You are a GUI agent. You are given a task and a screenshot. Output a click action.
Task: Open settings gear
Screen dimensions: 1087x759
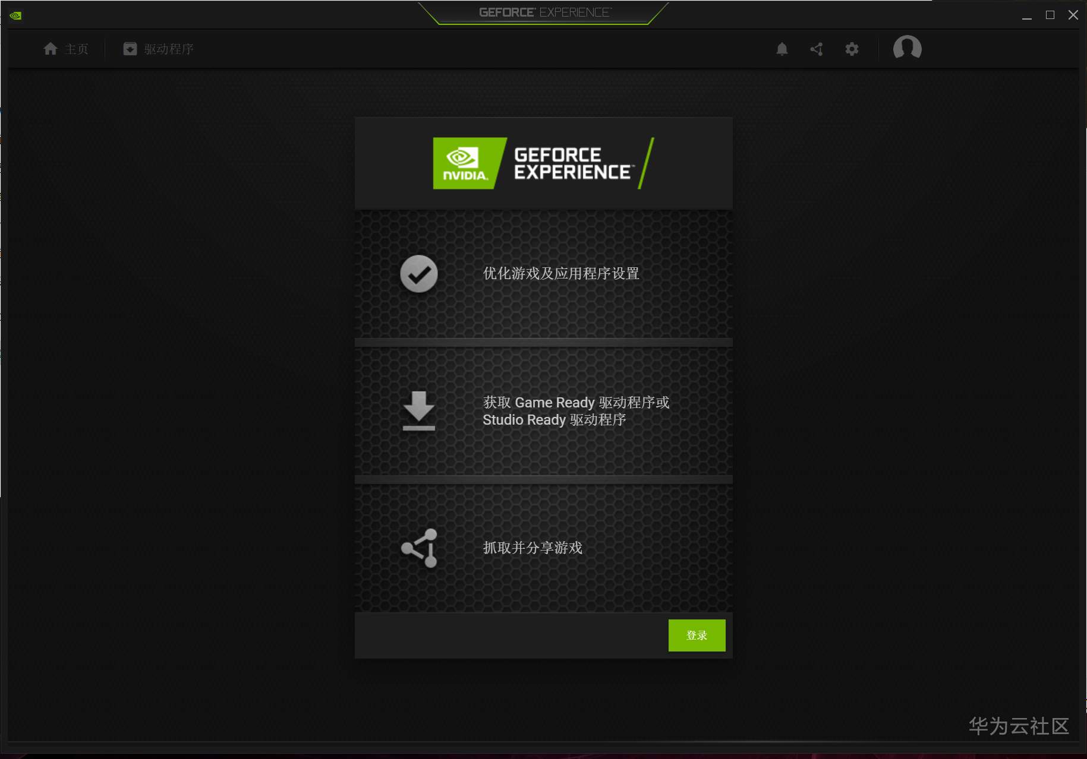tap(852, 49)
